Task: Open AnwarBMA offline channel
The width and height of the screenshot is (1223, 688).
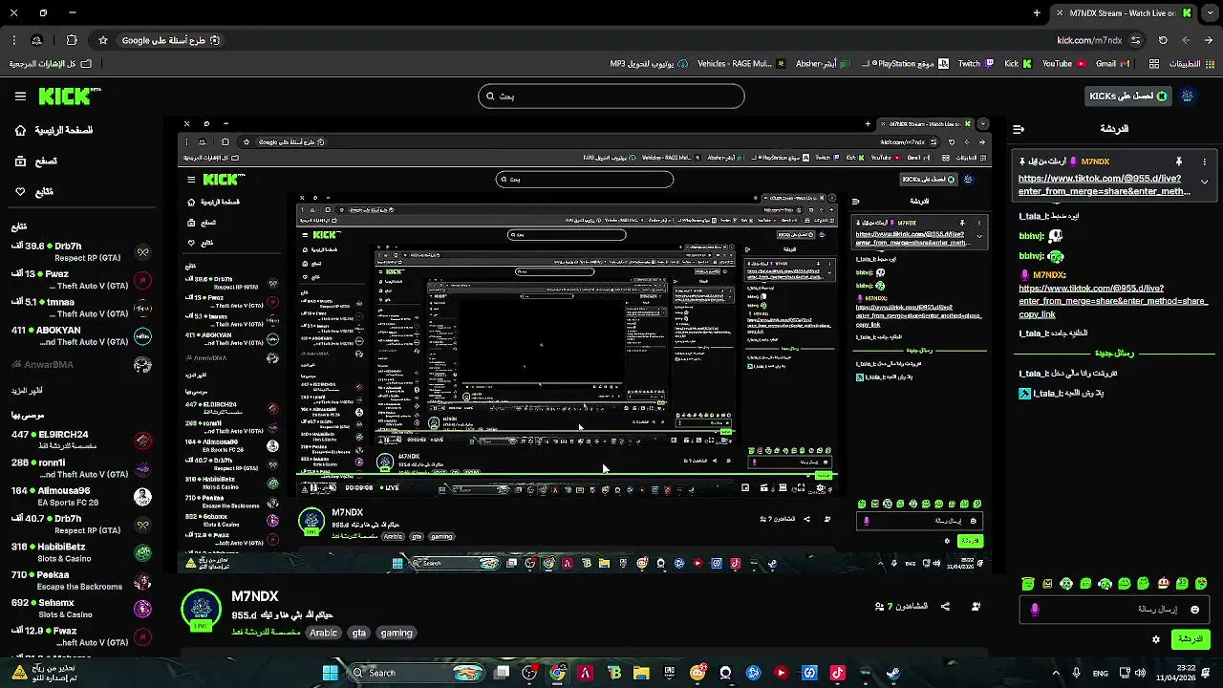Action: (x=81, y=364)
